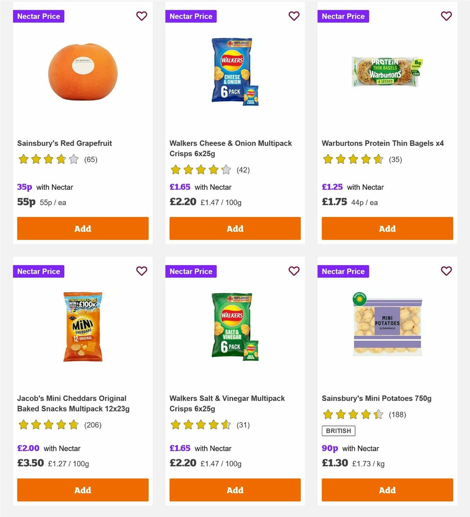Click the Nectar Price badge on the grapefruit card
Image resolution: width=470 pixels, height=517 pixels.
[38, 16]
